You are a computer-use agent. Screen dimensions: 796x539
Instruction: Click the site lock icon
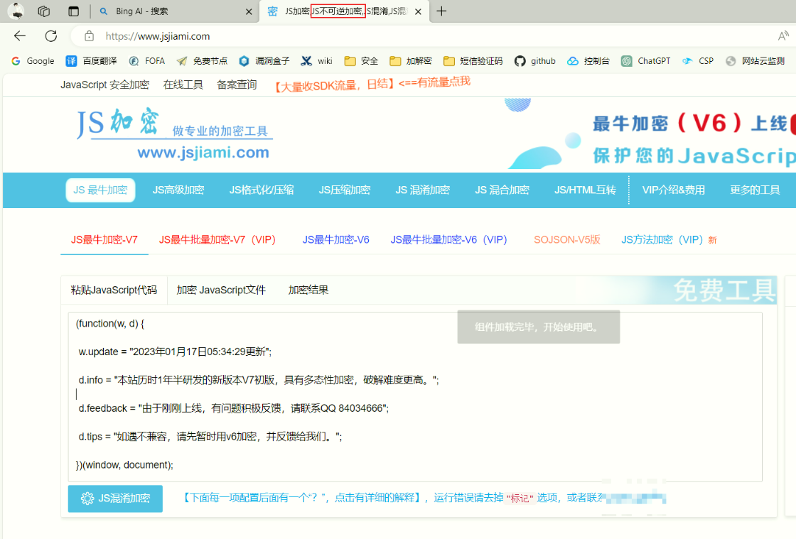coord(90,36)
